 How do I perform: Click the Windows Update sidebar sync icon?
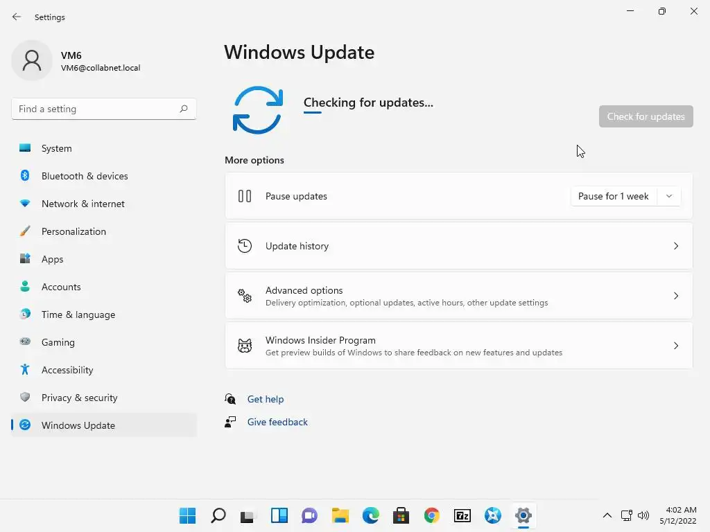click(25, 425)
